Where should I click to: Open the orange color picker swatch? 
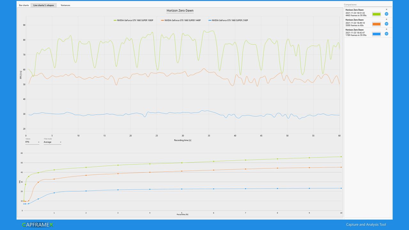376,24
